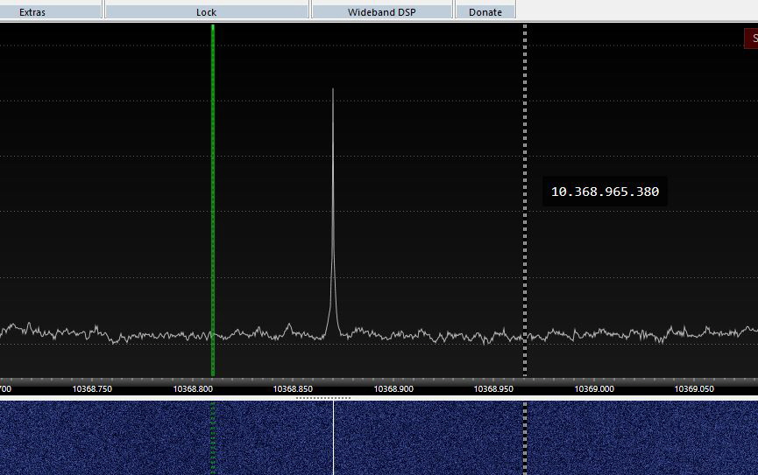Select 10368.950 on the frequency axis

[x=494, y=388]
